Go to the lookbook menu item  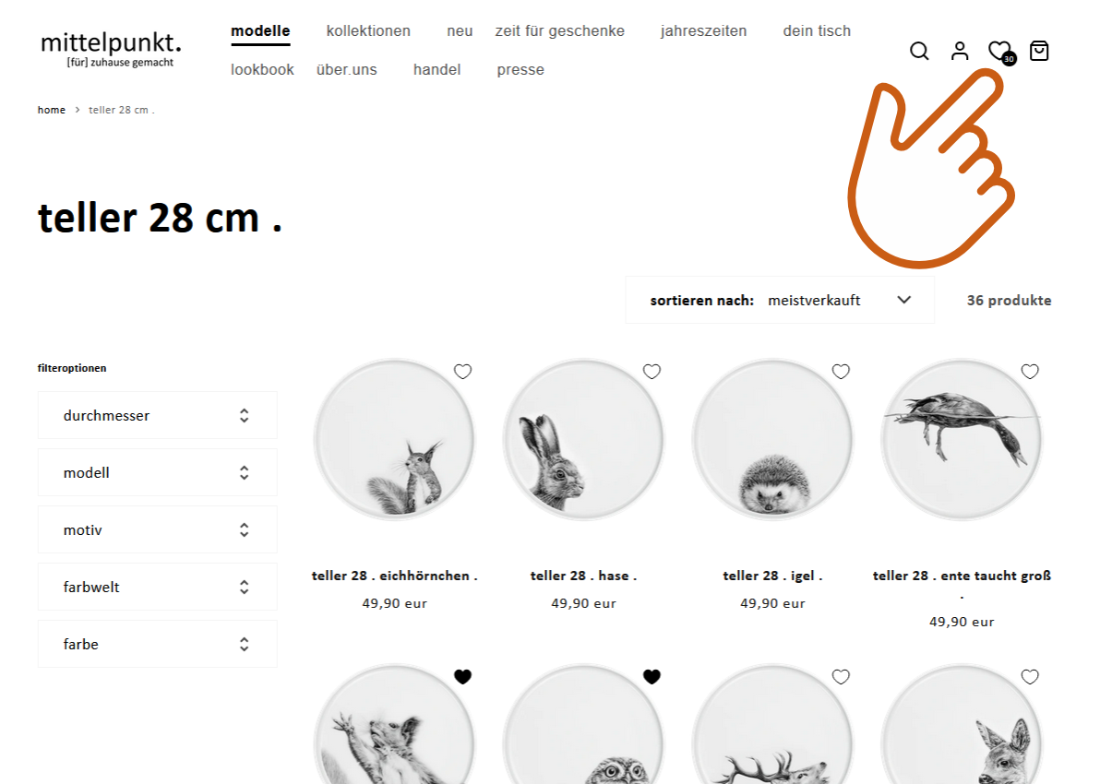click(x=262, y=70)
